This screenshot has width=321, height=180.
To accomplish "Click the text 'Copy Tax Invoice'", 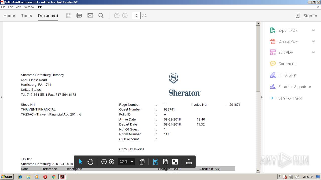I will click(x=132, y=149).
